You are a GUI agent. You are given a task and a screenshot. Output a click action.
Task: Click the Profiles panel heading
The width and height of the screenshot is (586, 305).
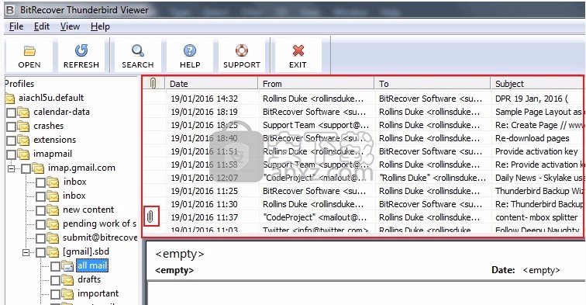coord(19,84)
